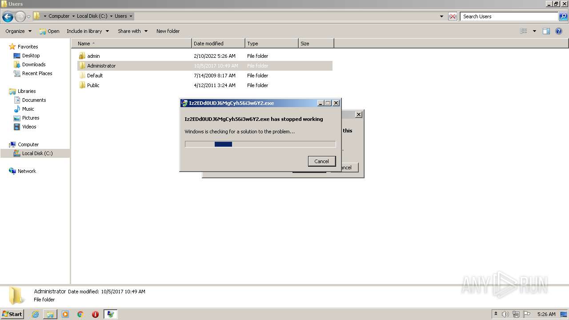Click the 5:26 AM clock
Image resolution: width=569 pixels, height=320 pixels.
pos(546,314)
